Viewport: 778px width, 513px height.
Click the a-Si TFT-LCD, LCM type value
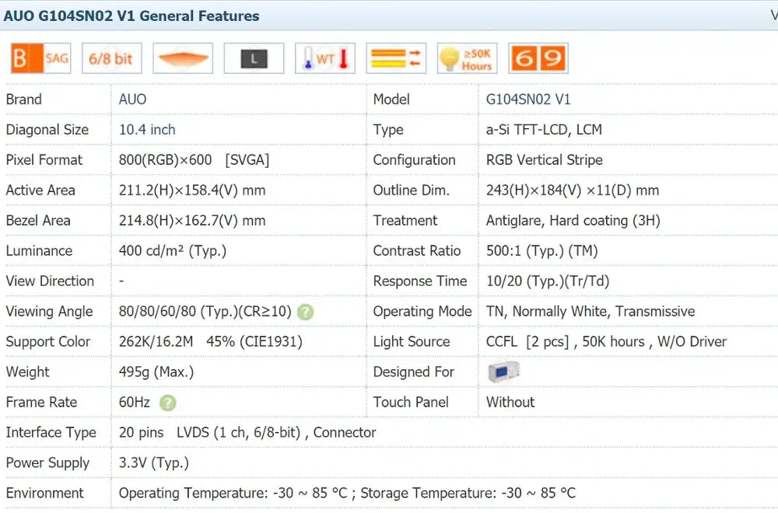coord(544,129)
